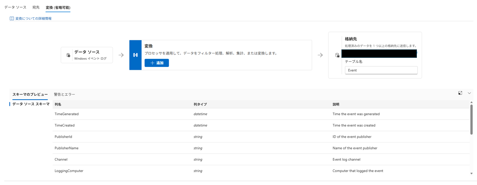
Task: Click the + 追加 button
Action: (157, 63)
